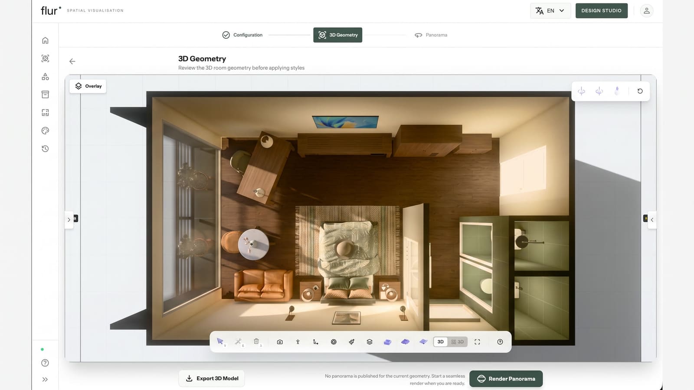This screenshot has width=694, height=390.
Task: Expand the left sidebar with double chevron
Action: [45, 380]
